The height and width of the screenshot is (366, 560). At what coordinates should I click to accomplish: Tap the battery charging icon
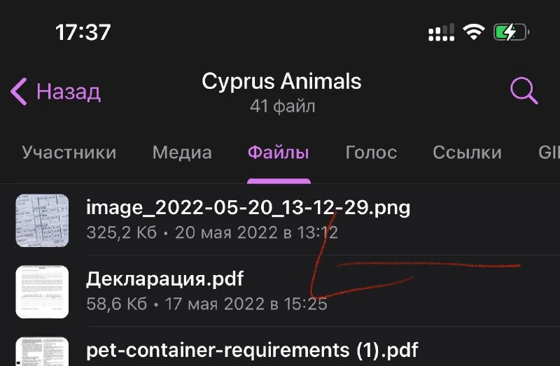tap(510, 32)
